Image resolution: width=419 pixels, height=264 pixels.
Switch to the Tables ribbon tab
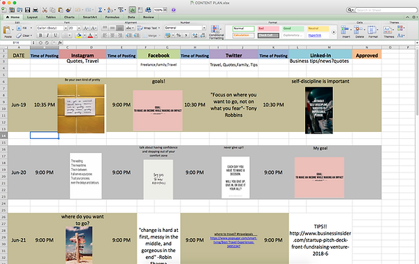pyautogui.click(x=51, y=17)
